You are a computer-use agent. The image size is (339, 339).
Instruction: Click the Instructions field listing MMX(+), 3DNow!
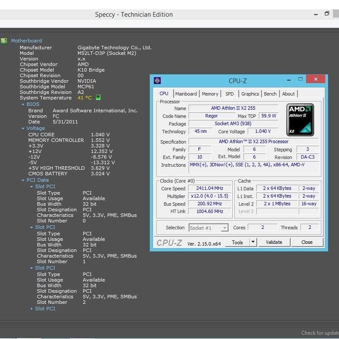(x=254, y=167)
